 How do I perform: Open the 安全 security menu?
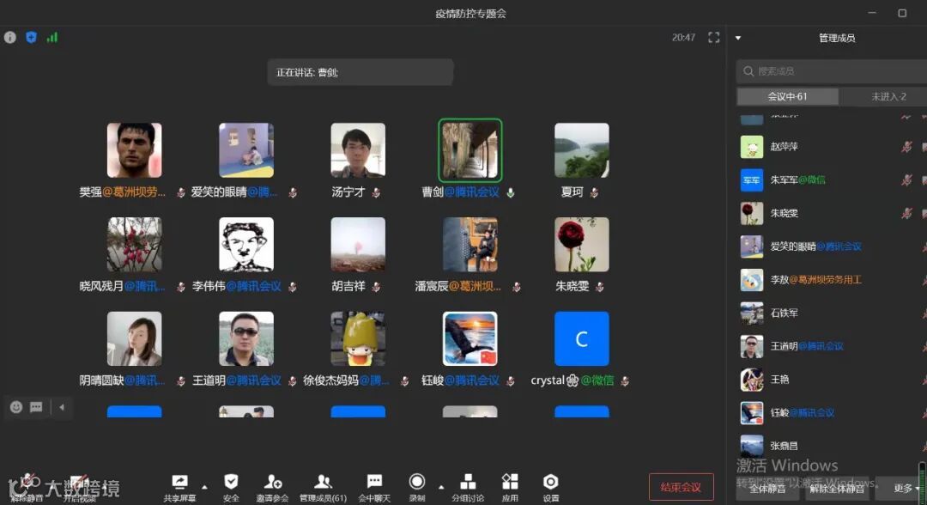(x=231, y=488)
